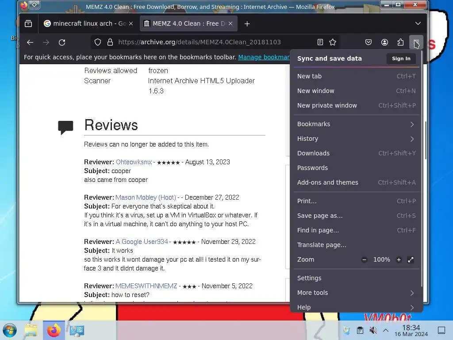Select MEMZ 4.0 Clean tab
The image size is (453, 340).
pyautogui.click(x=188, y=23)
